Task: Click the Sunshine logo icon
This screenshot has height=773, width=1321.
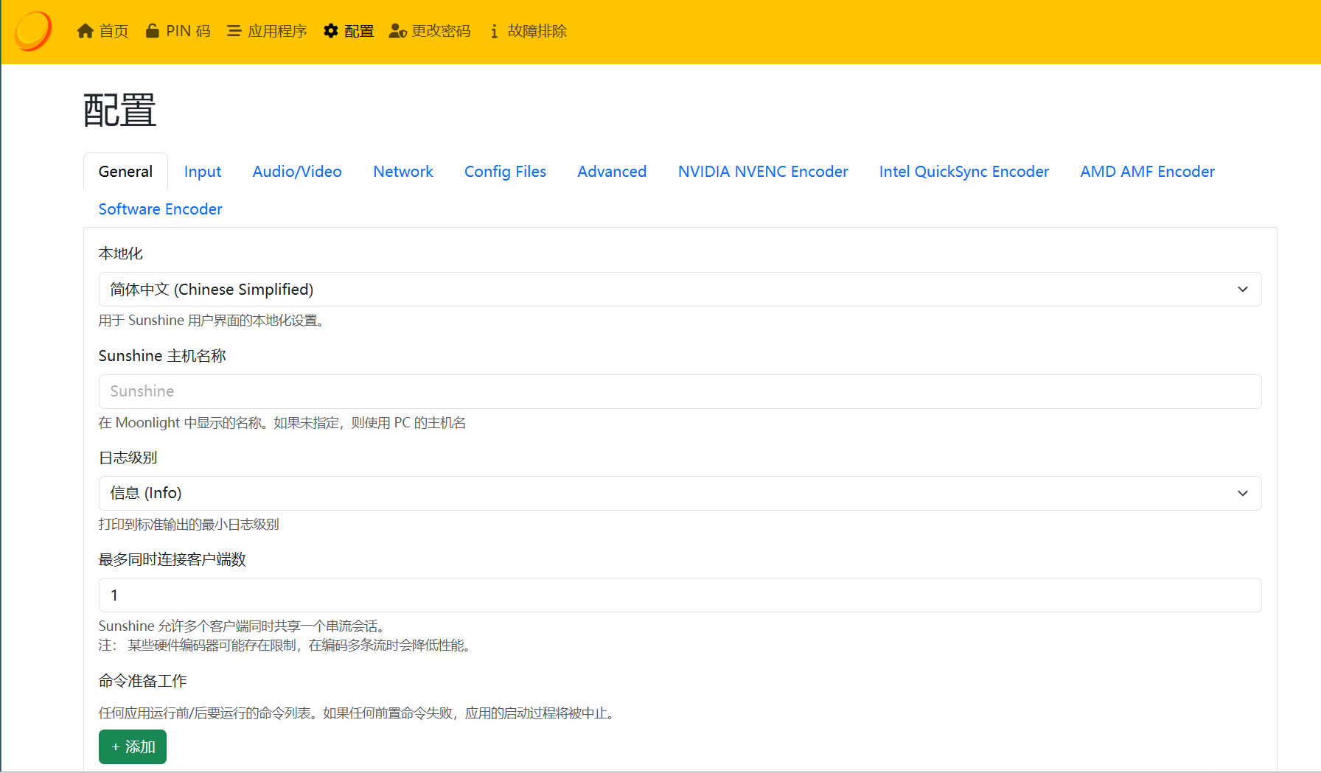Action: tap(33, 31)
